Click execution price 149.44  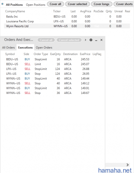pos(85,79)
